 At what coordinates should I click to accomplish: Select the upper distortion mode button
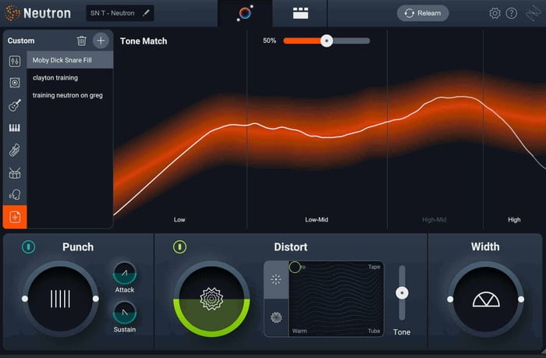coord(276,280)
